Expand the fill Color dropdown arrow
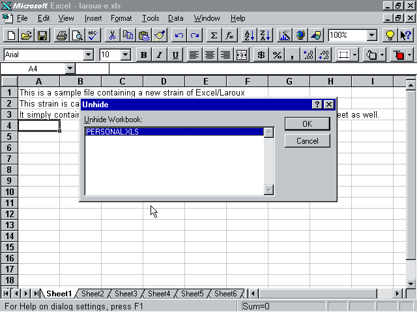Viewport: 417px width, 312px height. pyautogui.click(x=382, y=55)
